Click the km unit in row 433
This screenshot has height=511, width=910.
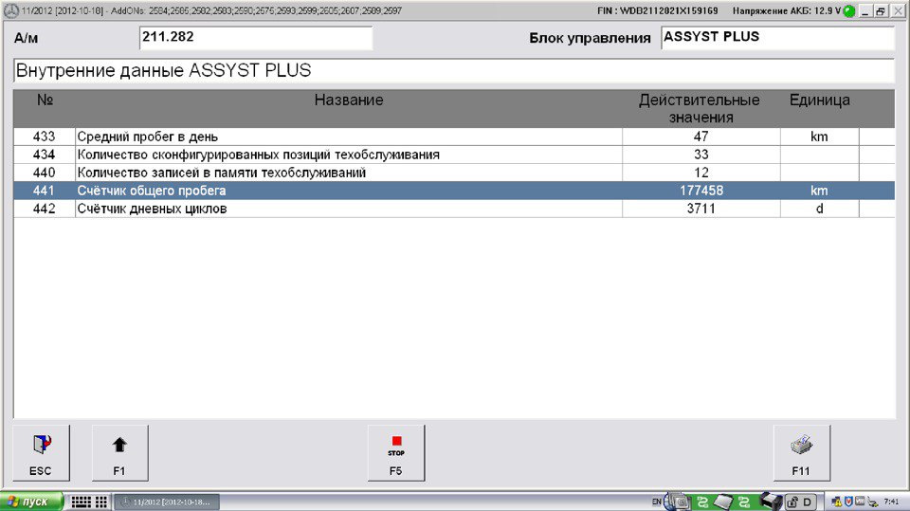coord(819,137)
